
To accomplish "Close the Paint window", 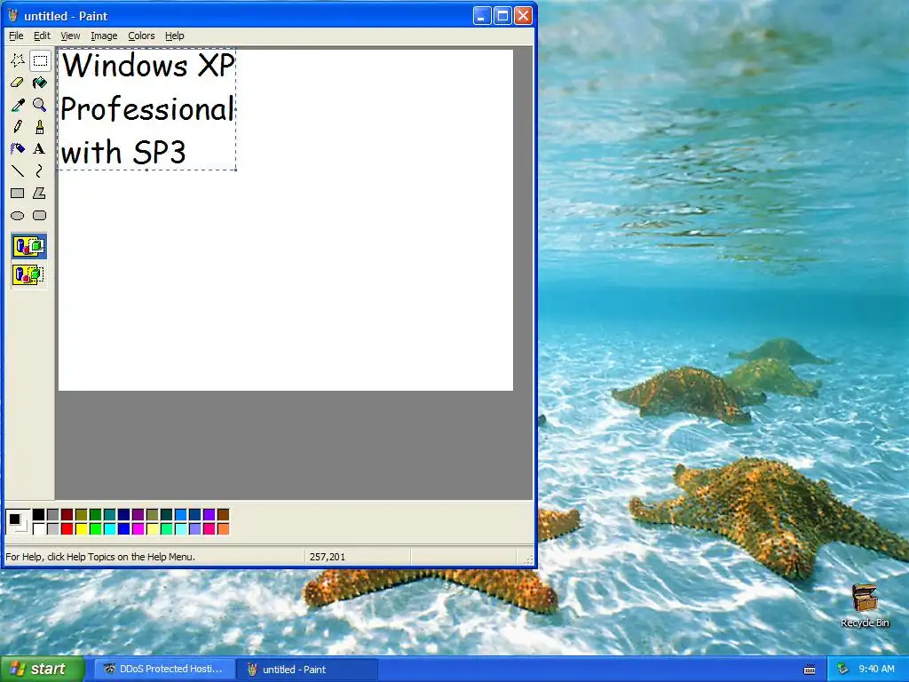I will 524,16.
